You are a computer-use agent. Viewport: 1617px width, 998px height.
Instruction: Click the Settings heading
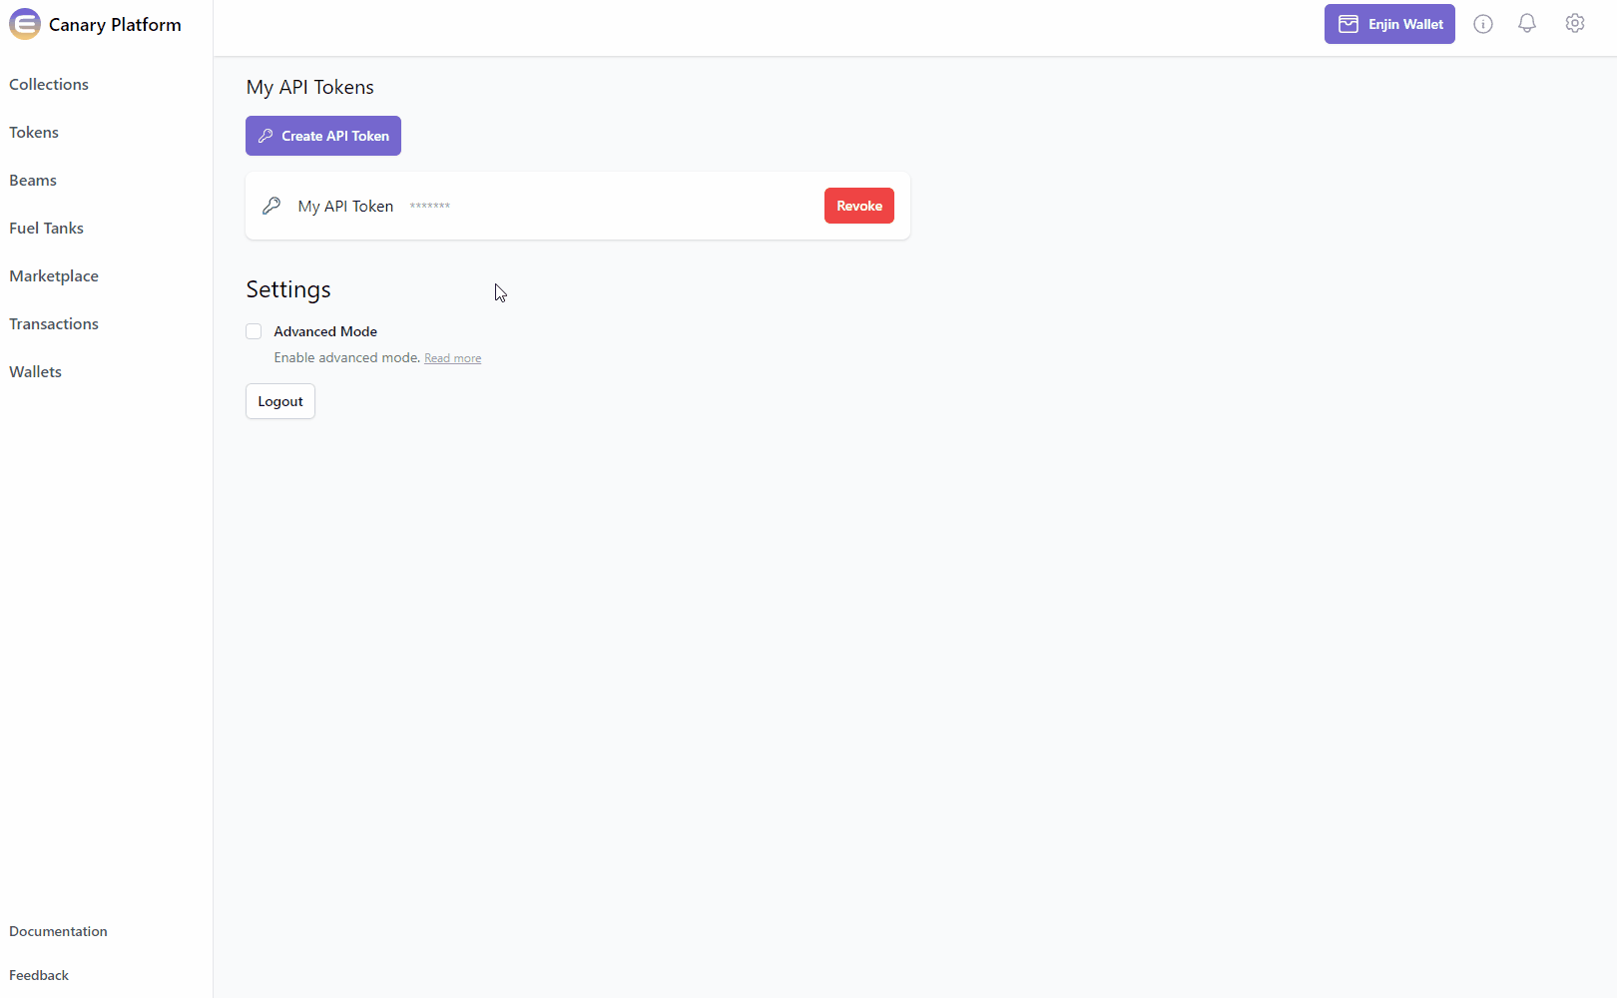point(288,289)
